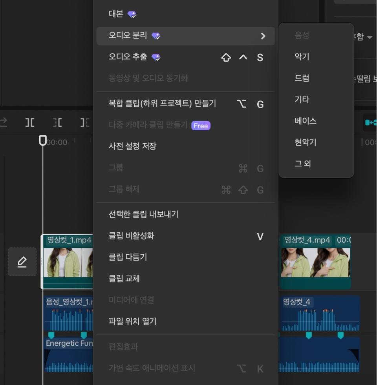Pick 악기 in the submenu

(x=316, y=57)
